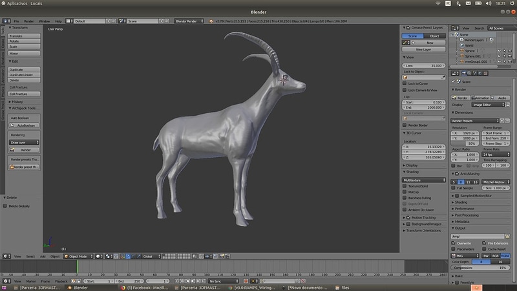Open the Window menu in the Info header
517x291 pixels.
(x=44, y=21)
